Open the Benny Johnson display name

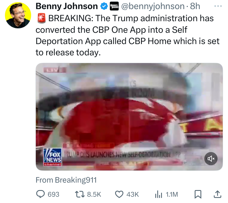coord(67,6)
